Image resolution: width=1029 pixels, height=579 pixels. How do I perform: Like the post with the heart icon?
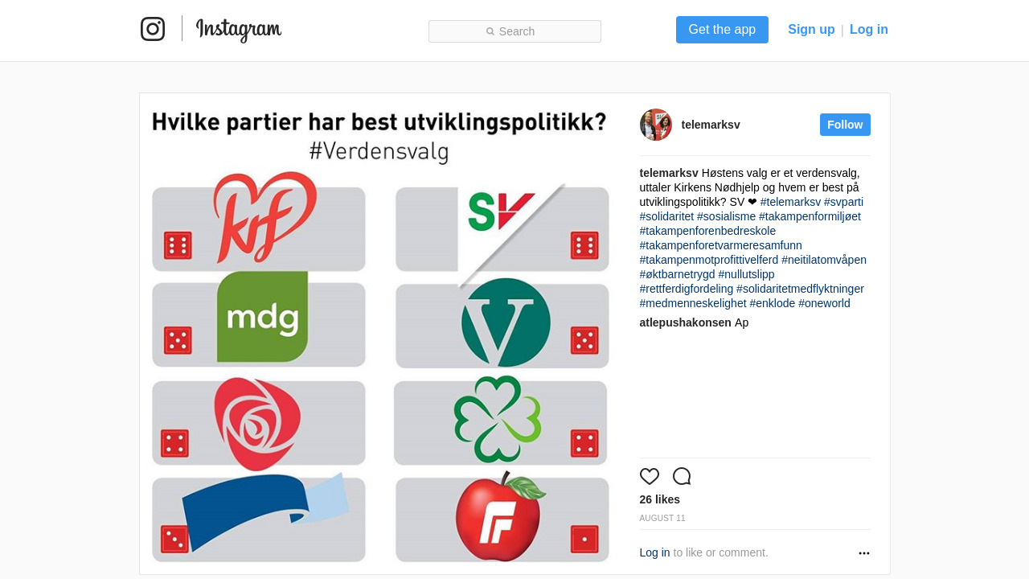(650, 476)
